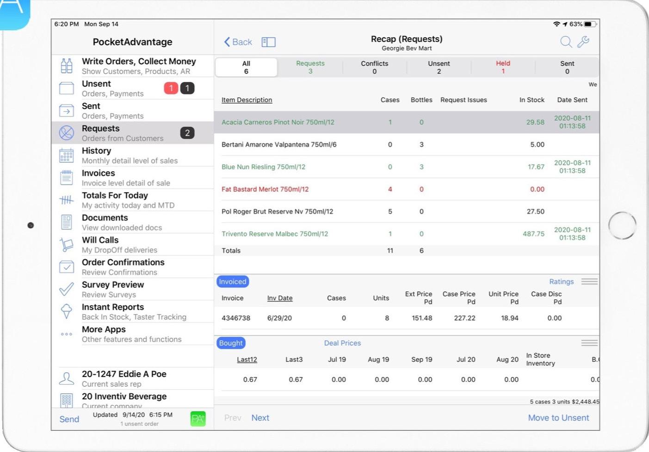Open Documents menu item
The image size is (649, 452).
pos(133,222)
